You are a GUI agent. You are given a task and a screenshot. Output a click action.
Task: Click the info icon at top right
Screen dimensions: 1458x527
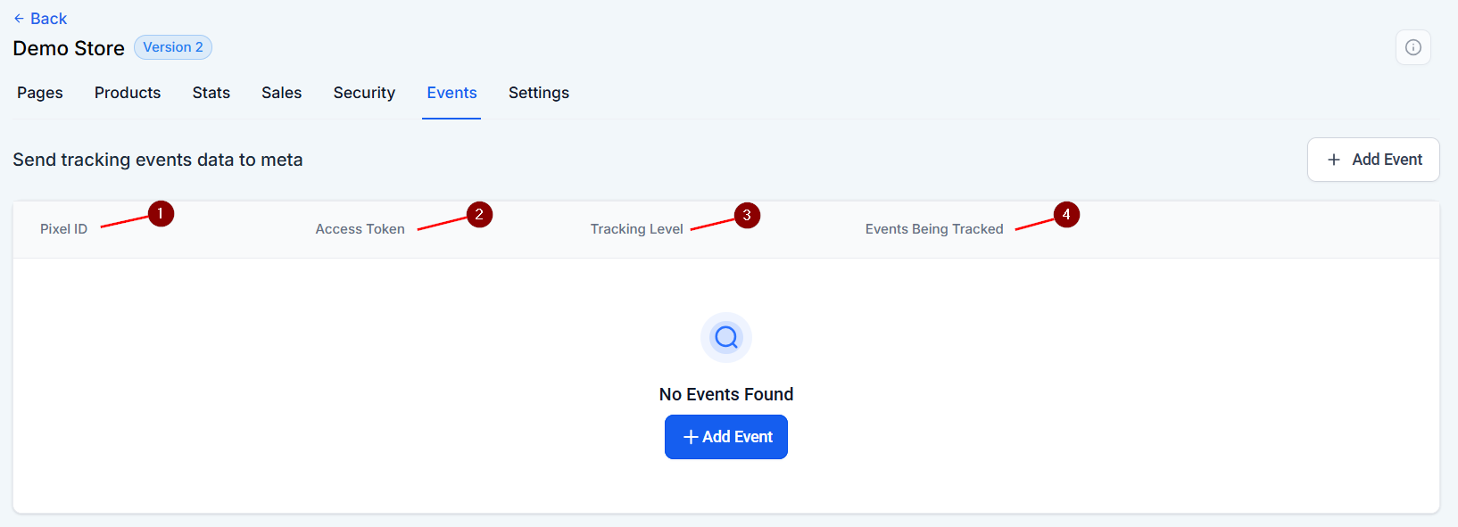(x=1413, y=47)
